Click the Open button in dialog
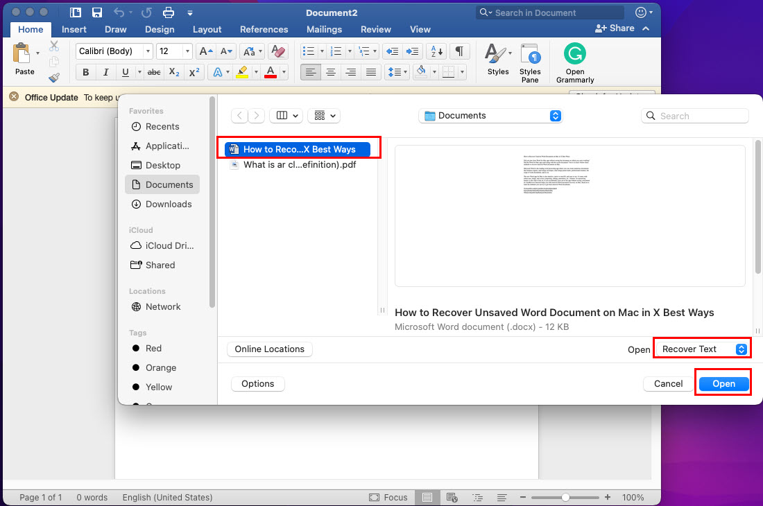The width and height of the screenshot is (763, 506). (x=723, y=383)
